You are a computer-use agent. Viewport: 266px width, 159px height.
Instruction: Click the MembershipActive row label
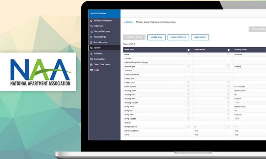pos(131,131)
